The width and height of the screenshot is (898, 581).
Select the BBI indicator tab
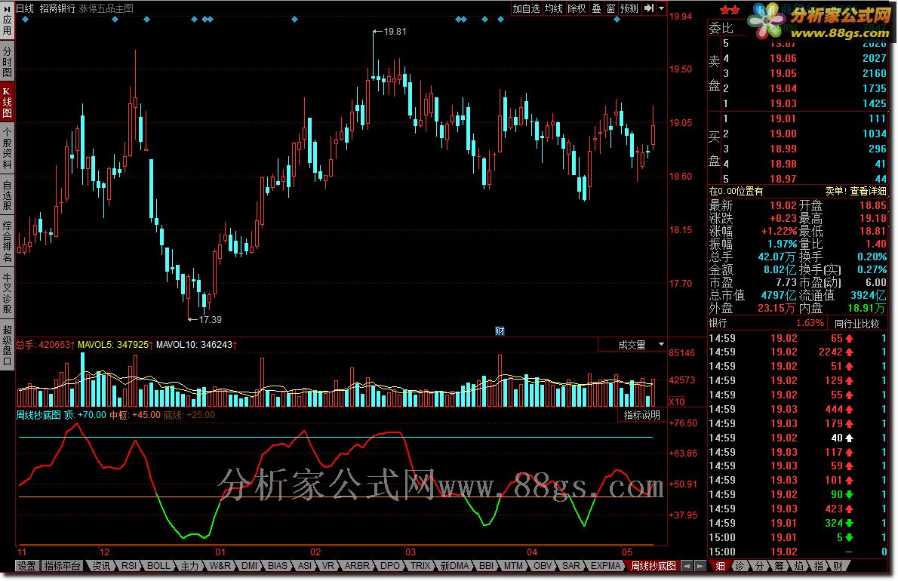click(x=486, y=566)
